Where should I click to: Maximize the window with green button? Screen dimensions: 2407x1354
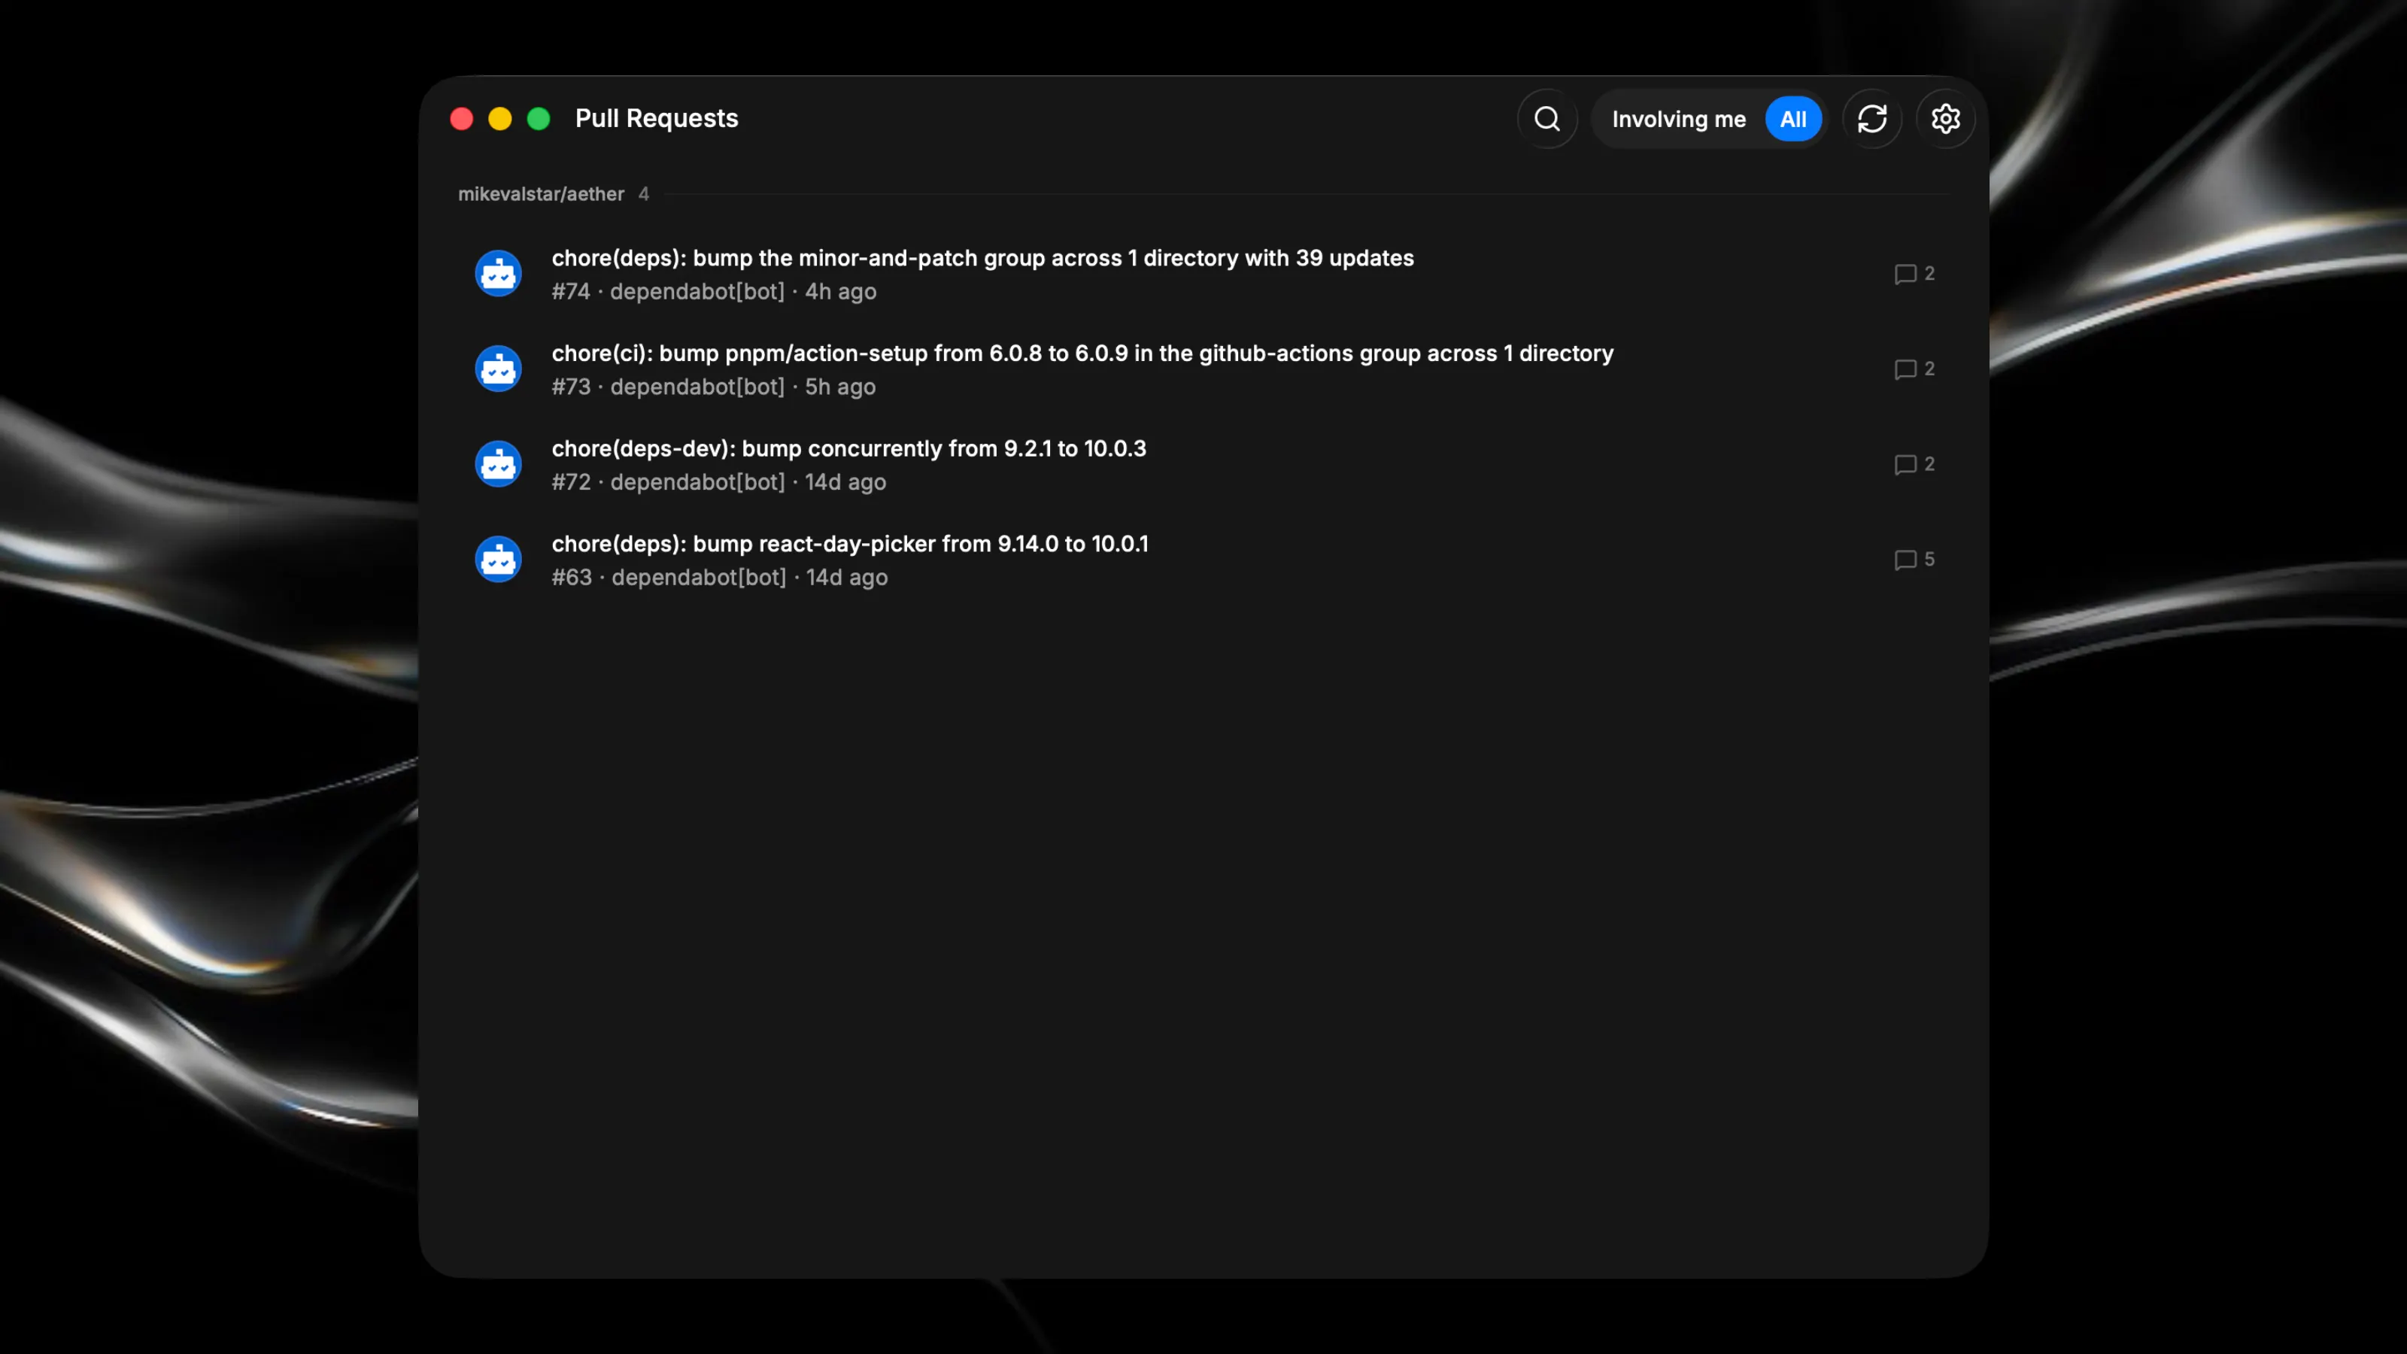[539, 119]
